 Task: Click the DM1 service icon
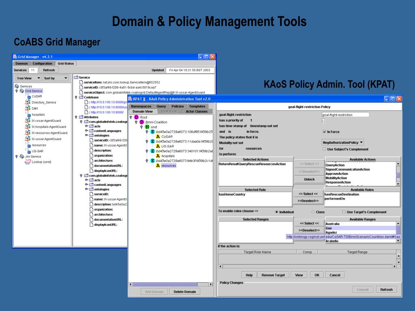[x=28, y=109]
